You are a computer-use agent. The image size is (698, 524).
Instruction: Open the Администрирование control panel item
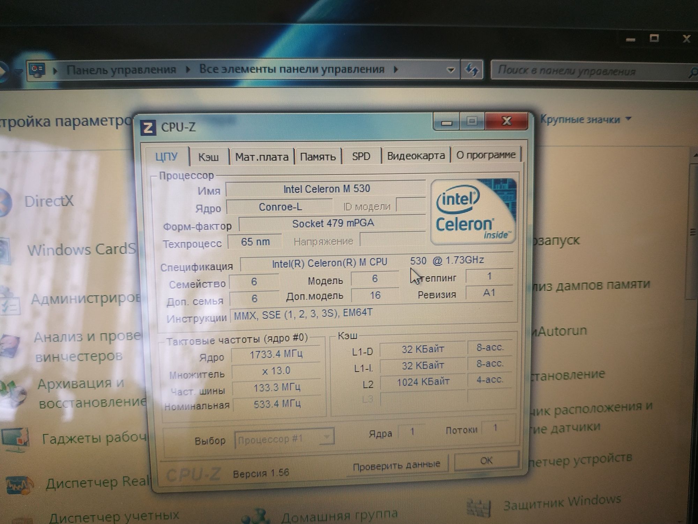pos(85,299)
